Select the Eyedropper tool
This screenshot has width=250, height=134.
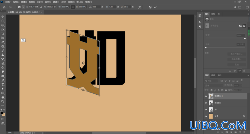click(x=3, y=42)
